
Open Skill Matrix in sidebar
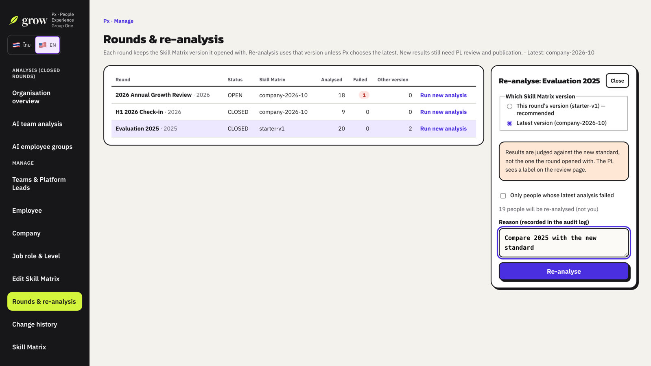tap(45, 347)
